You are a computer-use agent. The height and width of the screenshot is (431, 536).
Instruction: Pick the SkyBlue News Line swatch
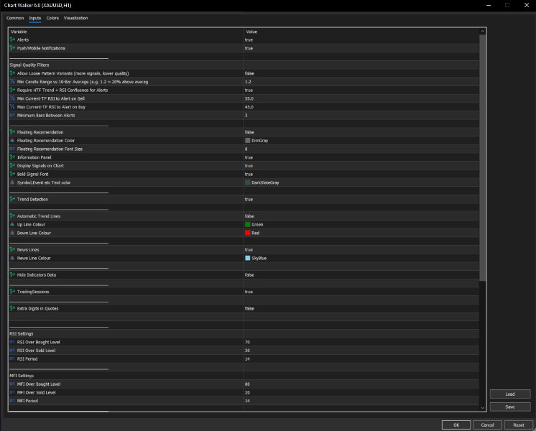pos(247,258)
